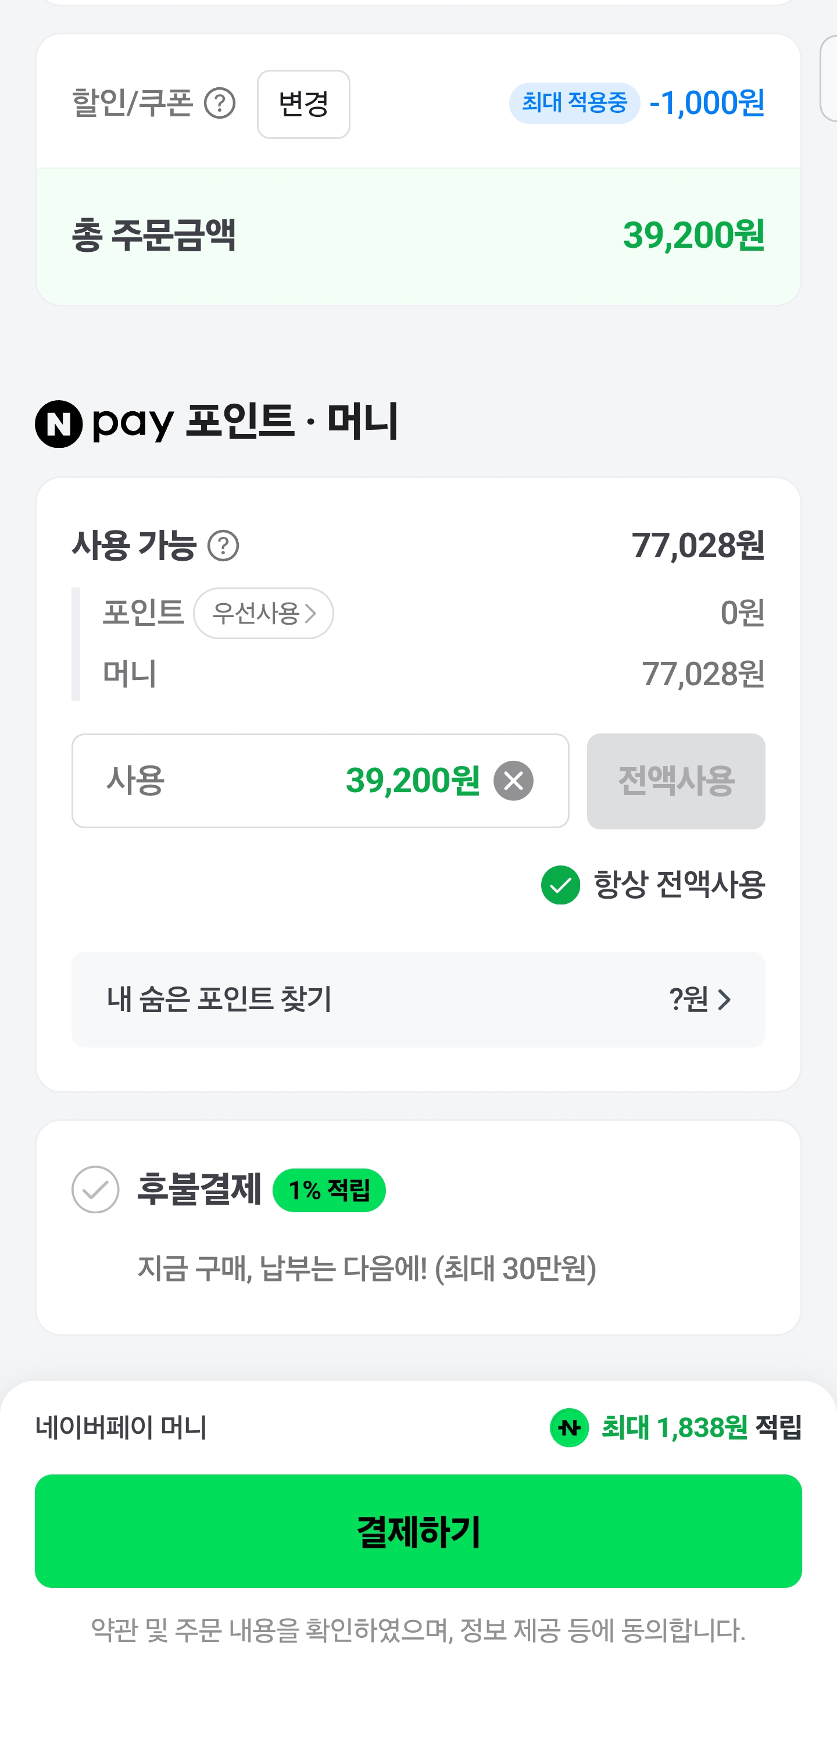Select the 후불결제 radio check
Image resolution: width=837 pixels, height=1749 pixels.
96,1189
